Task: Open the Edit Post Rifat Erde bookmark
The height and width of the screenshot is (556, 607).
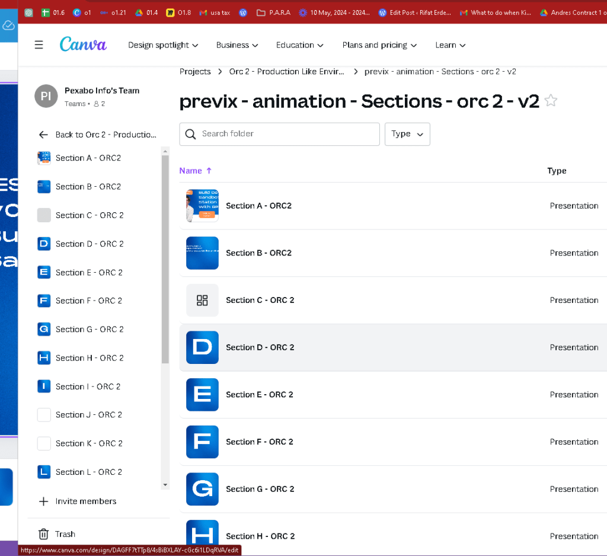Action: tap(414, 12)
